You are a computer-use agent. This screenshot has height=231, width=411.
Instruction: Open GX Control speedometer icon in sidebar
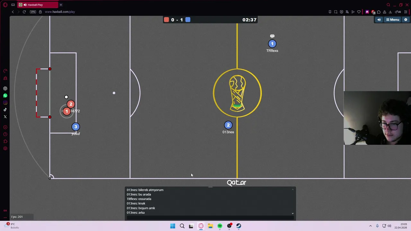[x=5, y=71]
